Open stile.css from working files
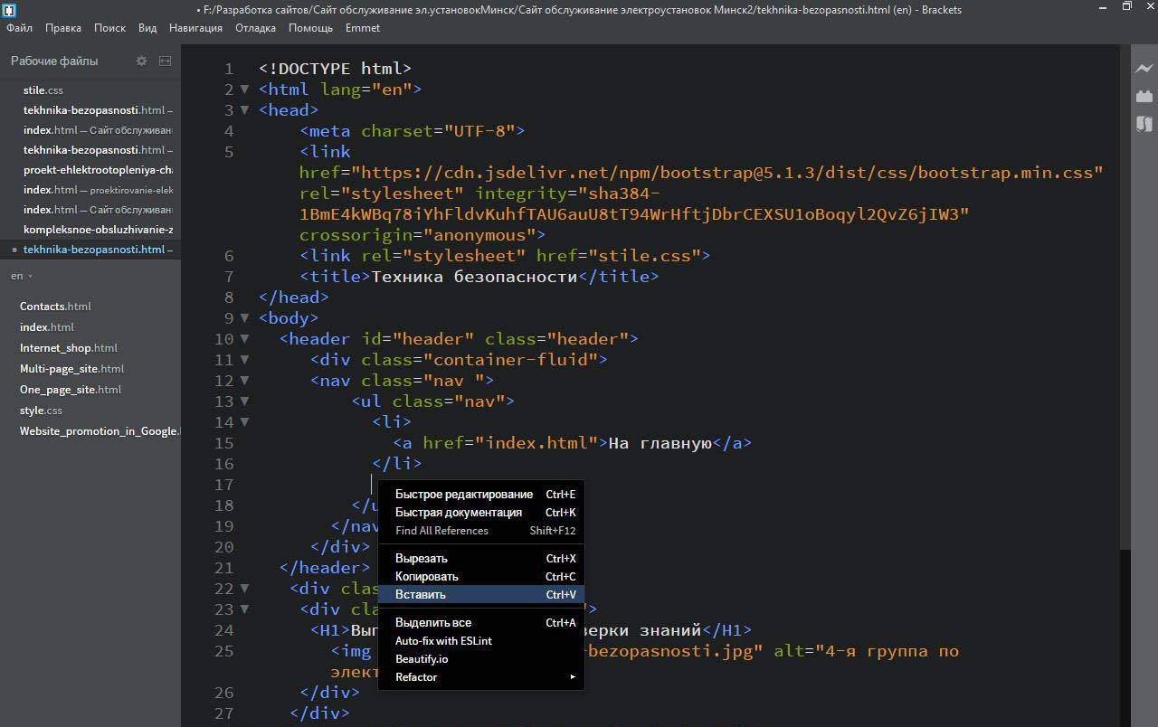Viewport: 1158px width, 727px height. pos(43,90)
